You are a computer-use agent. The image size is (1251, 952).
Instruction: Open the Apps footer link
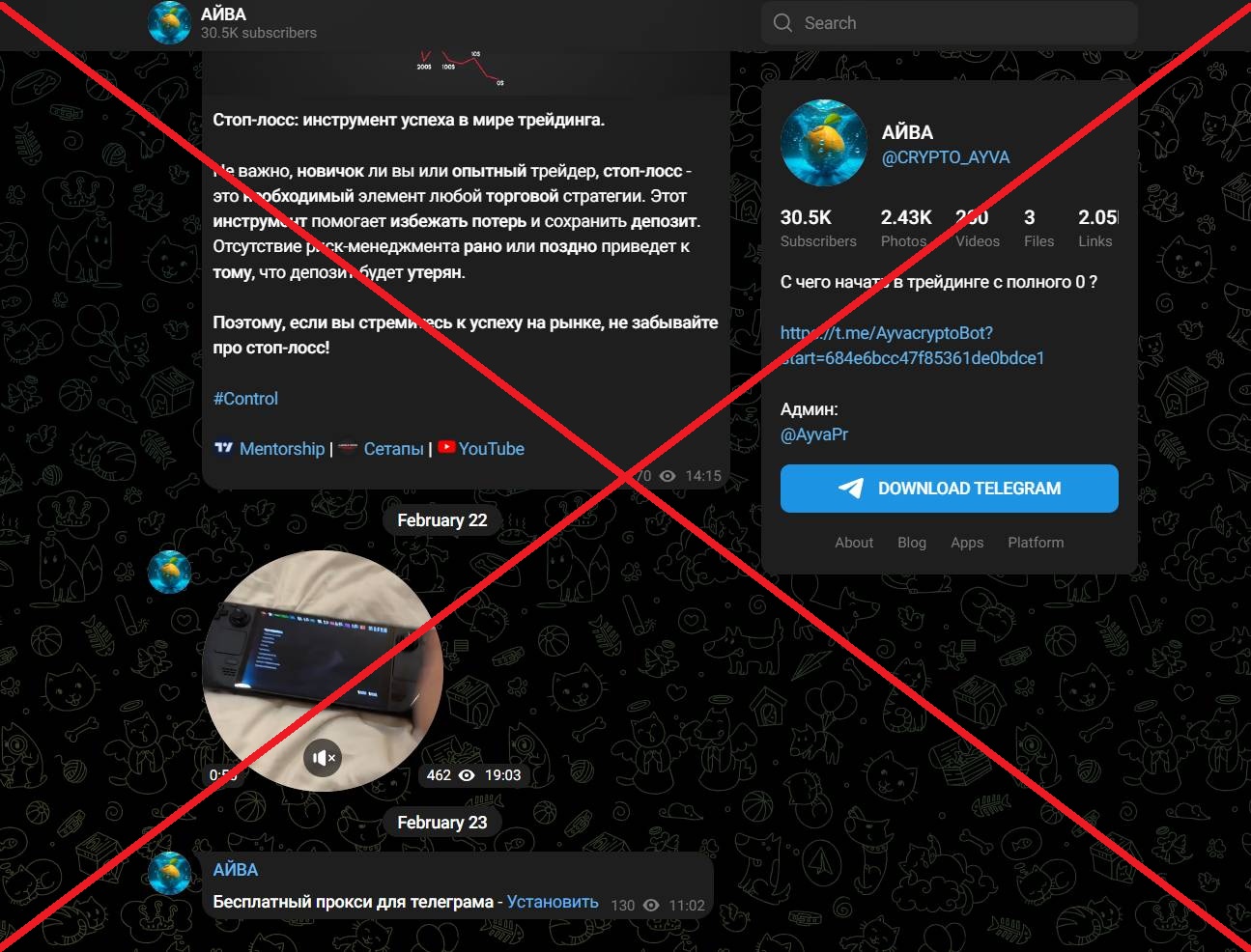pyautogui.click(x=967, y=543)
